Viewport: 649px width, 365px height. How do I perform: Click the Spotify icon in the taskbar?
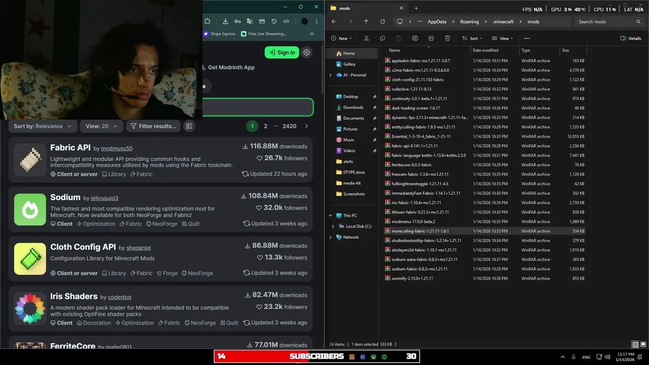tap(384, 357)
